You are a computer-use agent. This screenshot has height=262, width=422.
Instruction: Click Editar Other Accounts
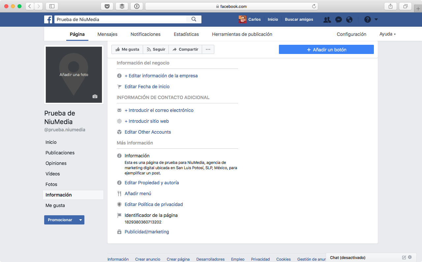tap(148, 132)
